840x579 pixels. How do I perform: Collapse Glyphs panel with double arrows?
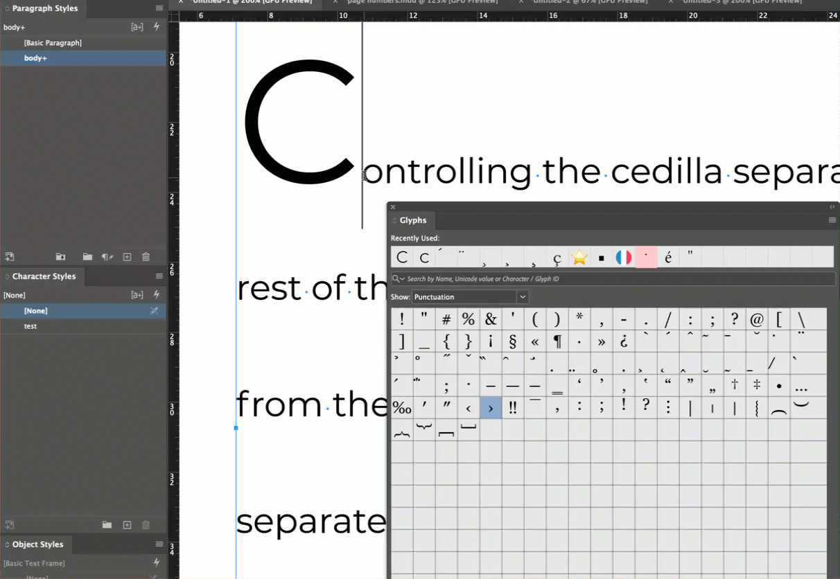click(832, 207)
